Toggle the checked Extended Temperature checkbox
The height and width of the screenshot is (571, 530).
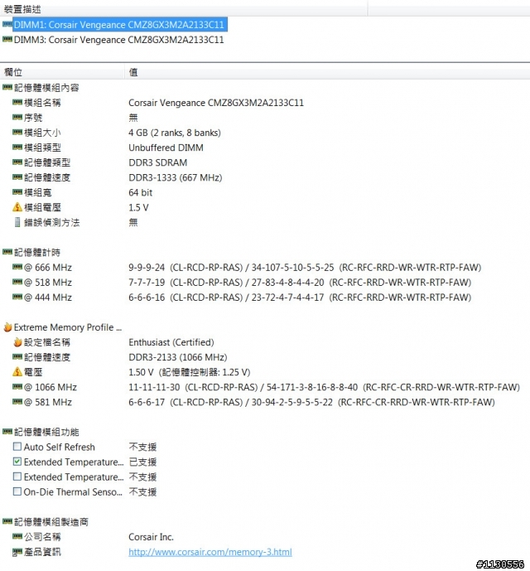tap(17, 462)
